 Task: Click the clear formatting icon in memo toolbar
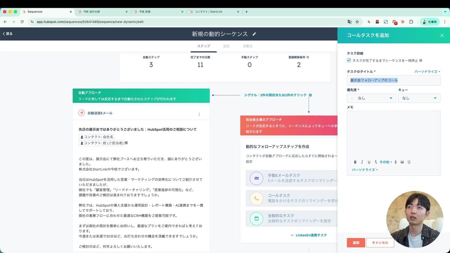[x=376, y=162]
